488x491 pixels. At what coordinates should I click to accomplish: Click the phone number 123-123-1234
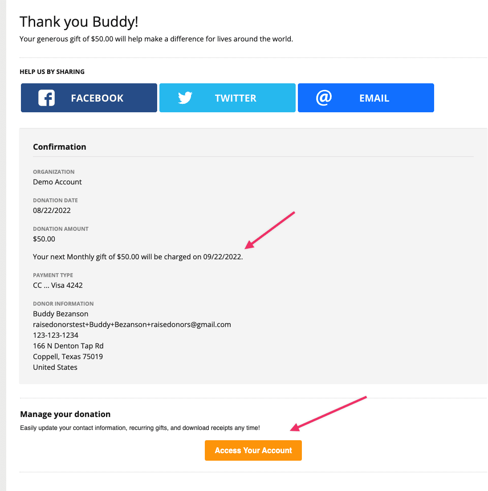pyautogui.click(x=56, y=335)
